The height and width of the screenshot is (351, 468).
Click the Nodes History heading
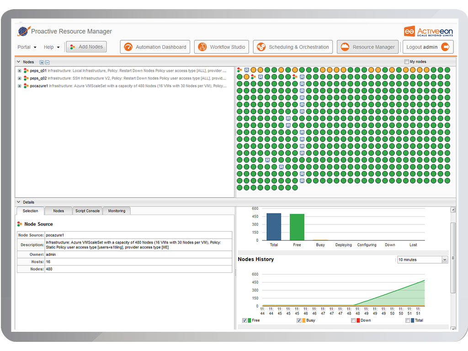pyautogui.click(x=256, y=259)
